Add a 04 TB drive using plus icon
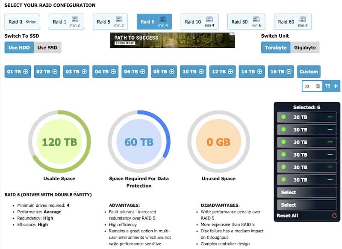Viewport: 342px width, 249px height. (113, 72)
